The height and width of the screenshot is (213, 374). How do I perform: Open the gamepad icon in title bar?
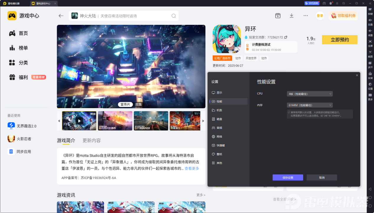(324, 3)
